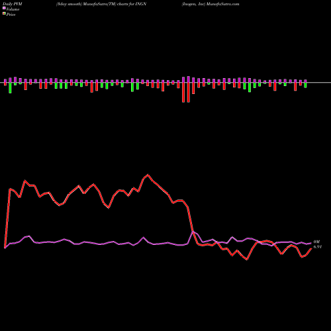Click the MunafaSutra charts for INGN heading
This screenshot has width=331, height=331.
click(101, 4)
